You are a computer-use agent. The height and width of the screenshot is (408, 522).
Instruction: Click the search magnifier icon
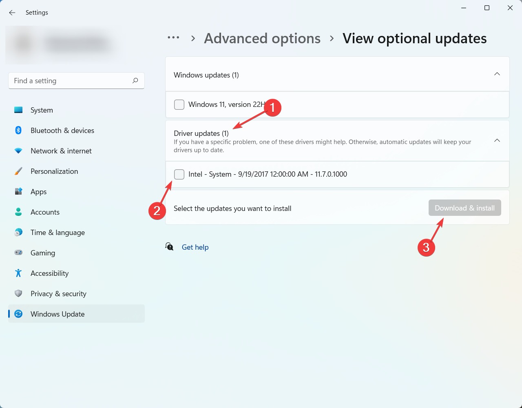(x=135, y=81)
